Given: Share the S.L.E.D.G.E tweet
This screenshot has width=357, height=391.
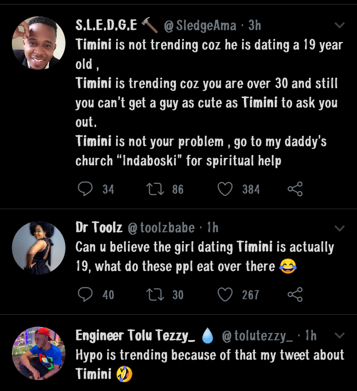Looking at the screenshot, I should [x=295, y=189].
